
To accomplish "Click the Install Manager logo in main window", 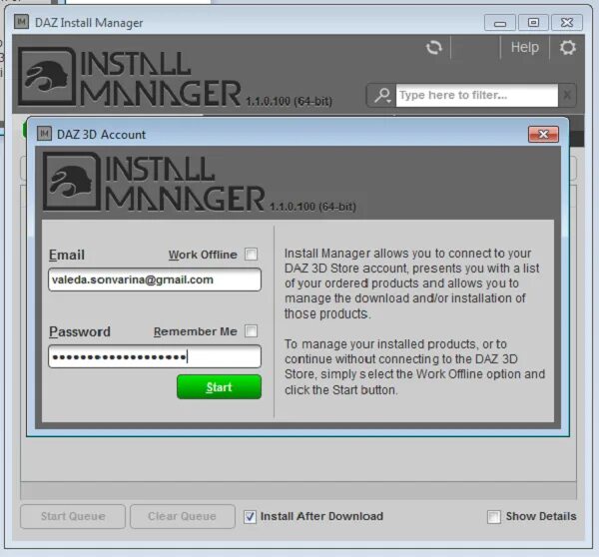I will pyautogui.click(x=130, y=77).
